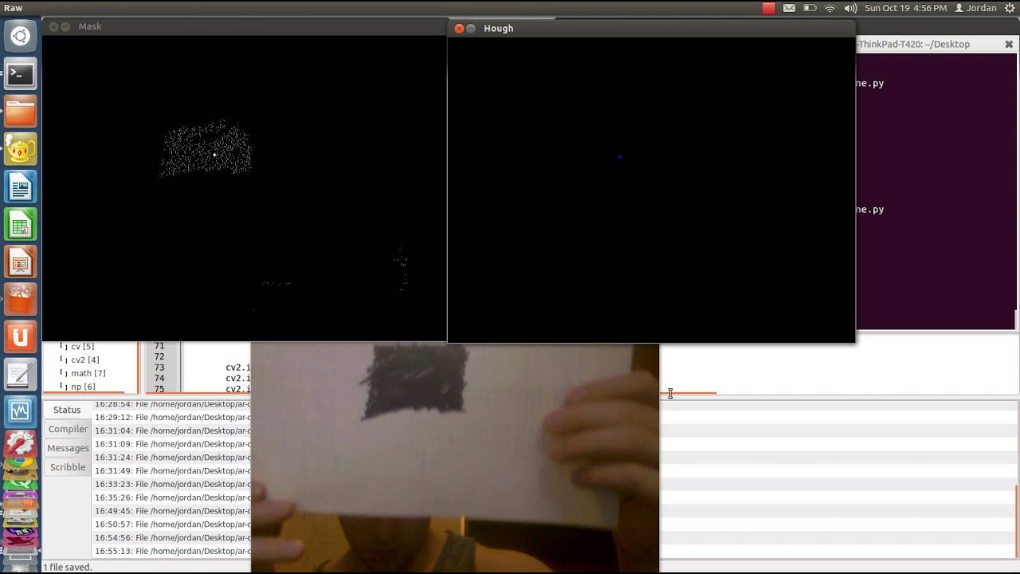This screenshot has height=574, width=1020.
Task: Click the Hough window title bar
Action: coord(651,28)
